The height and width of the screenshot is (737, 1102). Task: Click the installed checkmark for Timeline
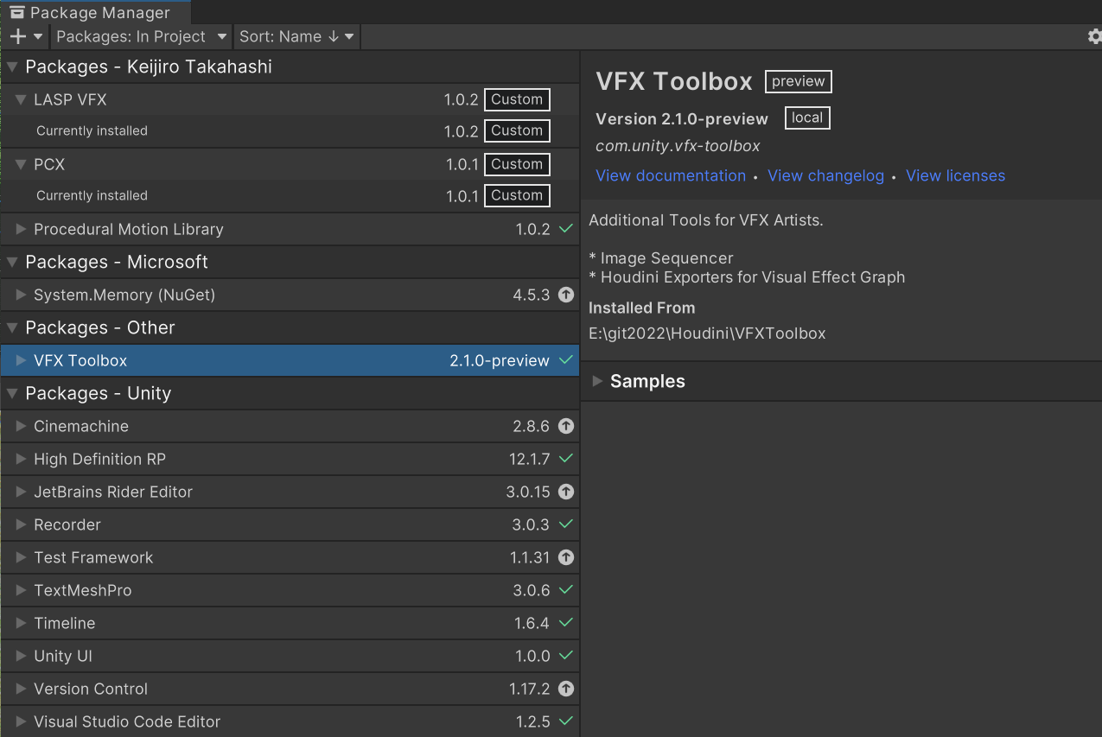pyautogui.click(x=566, y=623)
